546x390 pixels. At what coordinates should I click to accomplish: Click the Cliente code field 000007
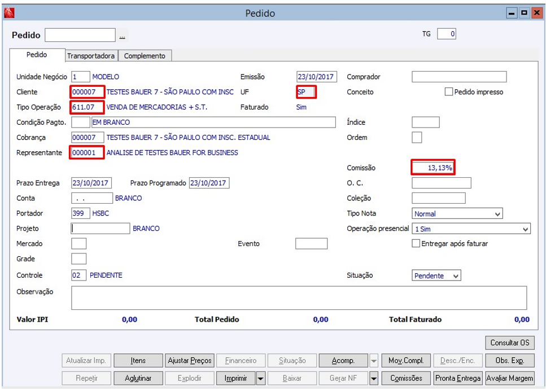(87, 92)
